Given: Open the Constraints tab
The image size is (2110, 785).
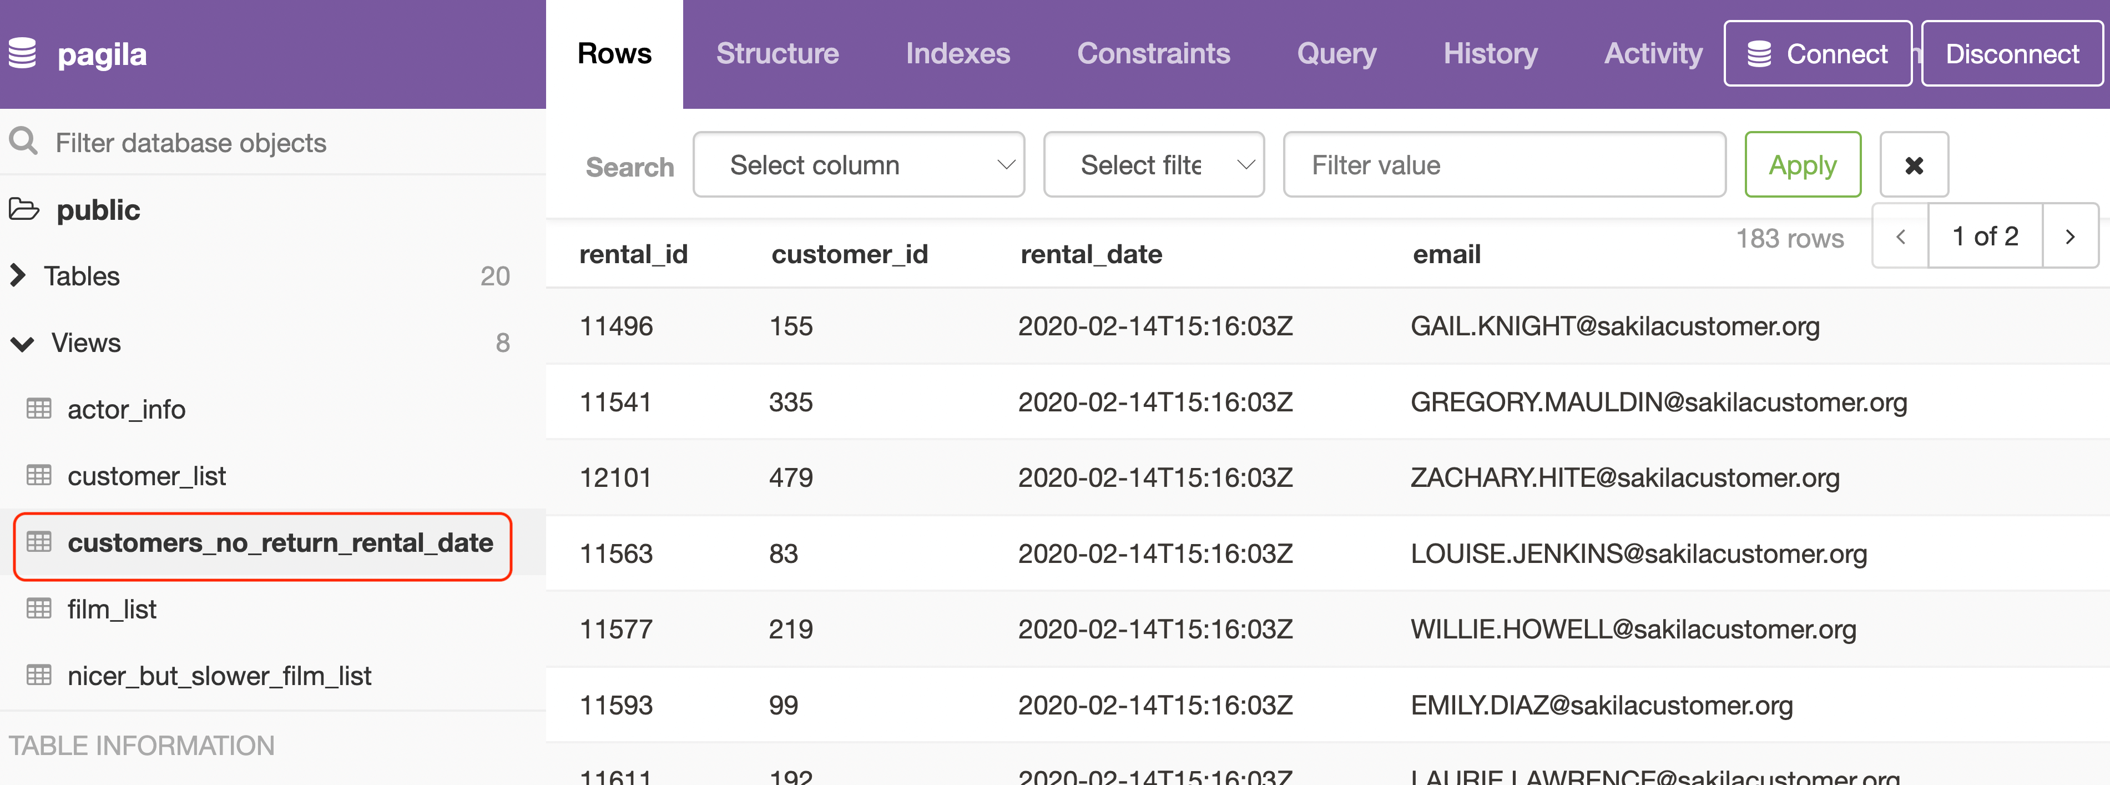Looking at the screenshot, I should tap(1153, 53).
